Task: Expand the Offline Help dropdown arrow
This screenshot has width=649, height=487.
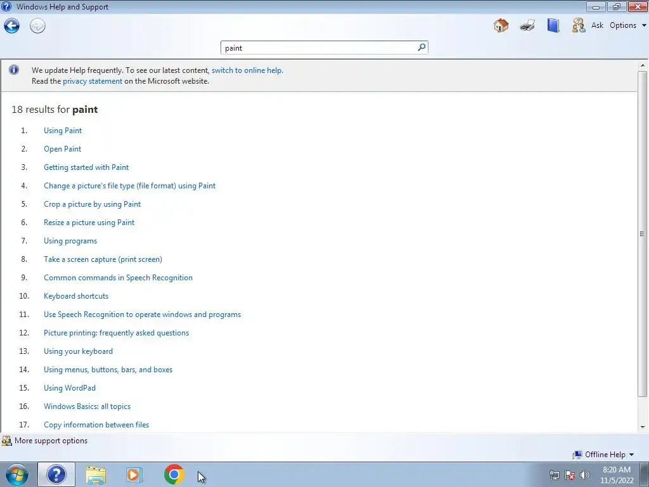Action: (632, 455)
